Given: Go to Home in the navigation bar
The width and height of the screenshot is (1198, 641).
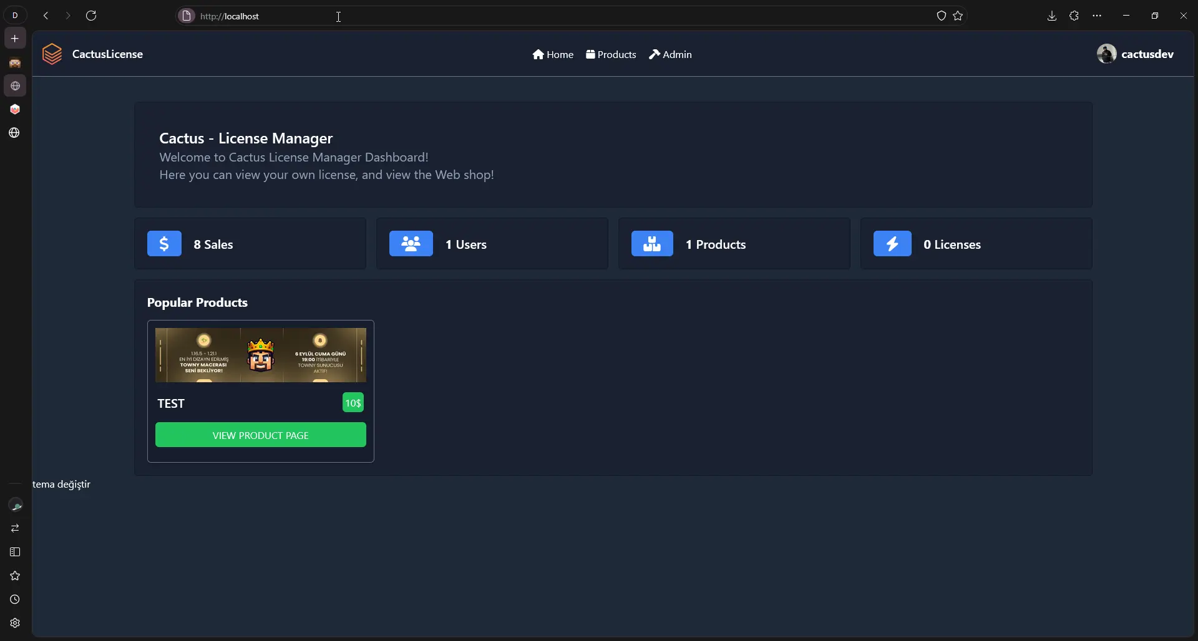Looking at the screenshot, I should [553, 55].
